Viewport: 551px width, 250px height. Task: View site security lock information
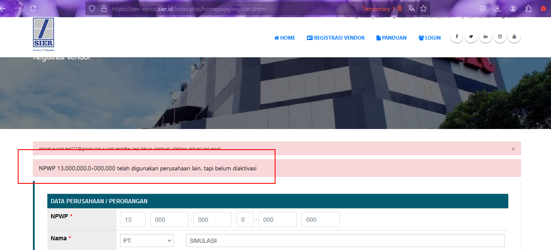pyautogui.click(x=104, y=8)
